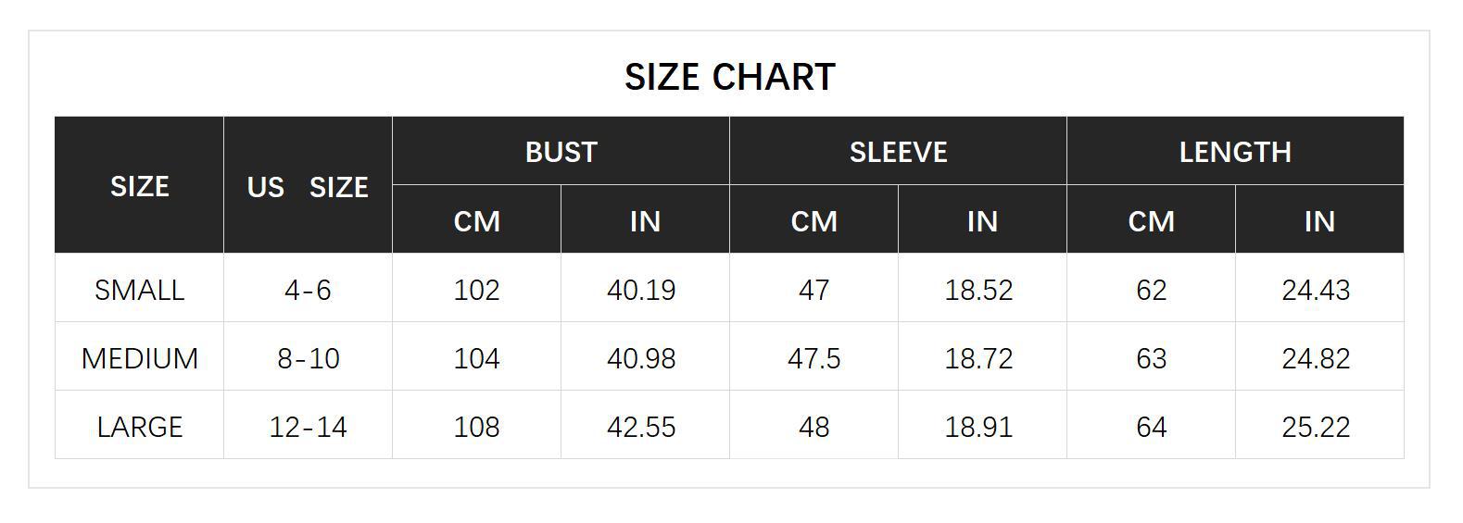
Task: Click US size 4-6 cell
Action: [308, 289]
